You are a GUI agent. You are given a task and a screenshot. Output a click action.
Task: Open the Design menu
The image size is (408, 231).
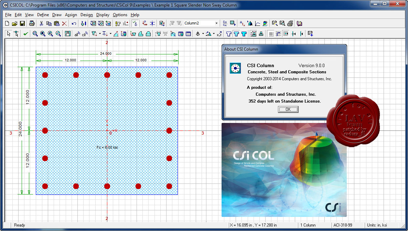[x=86, y=15]
